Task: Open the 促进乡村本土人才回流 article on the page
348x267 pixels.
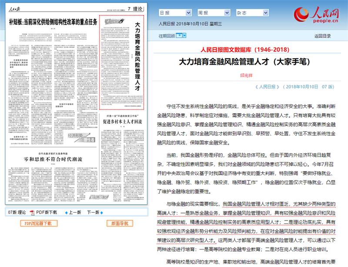Action: tap(122, 122)
